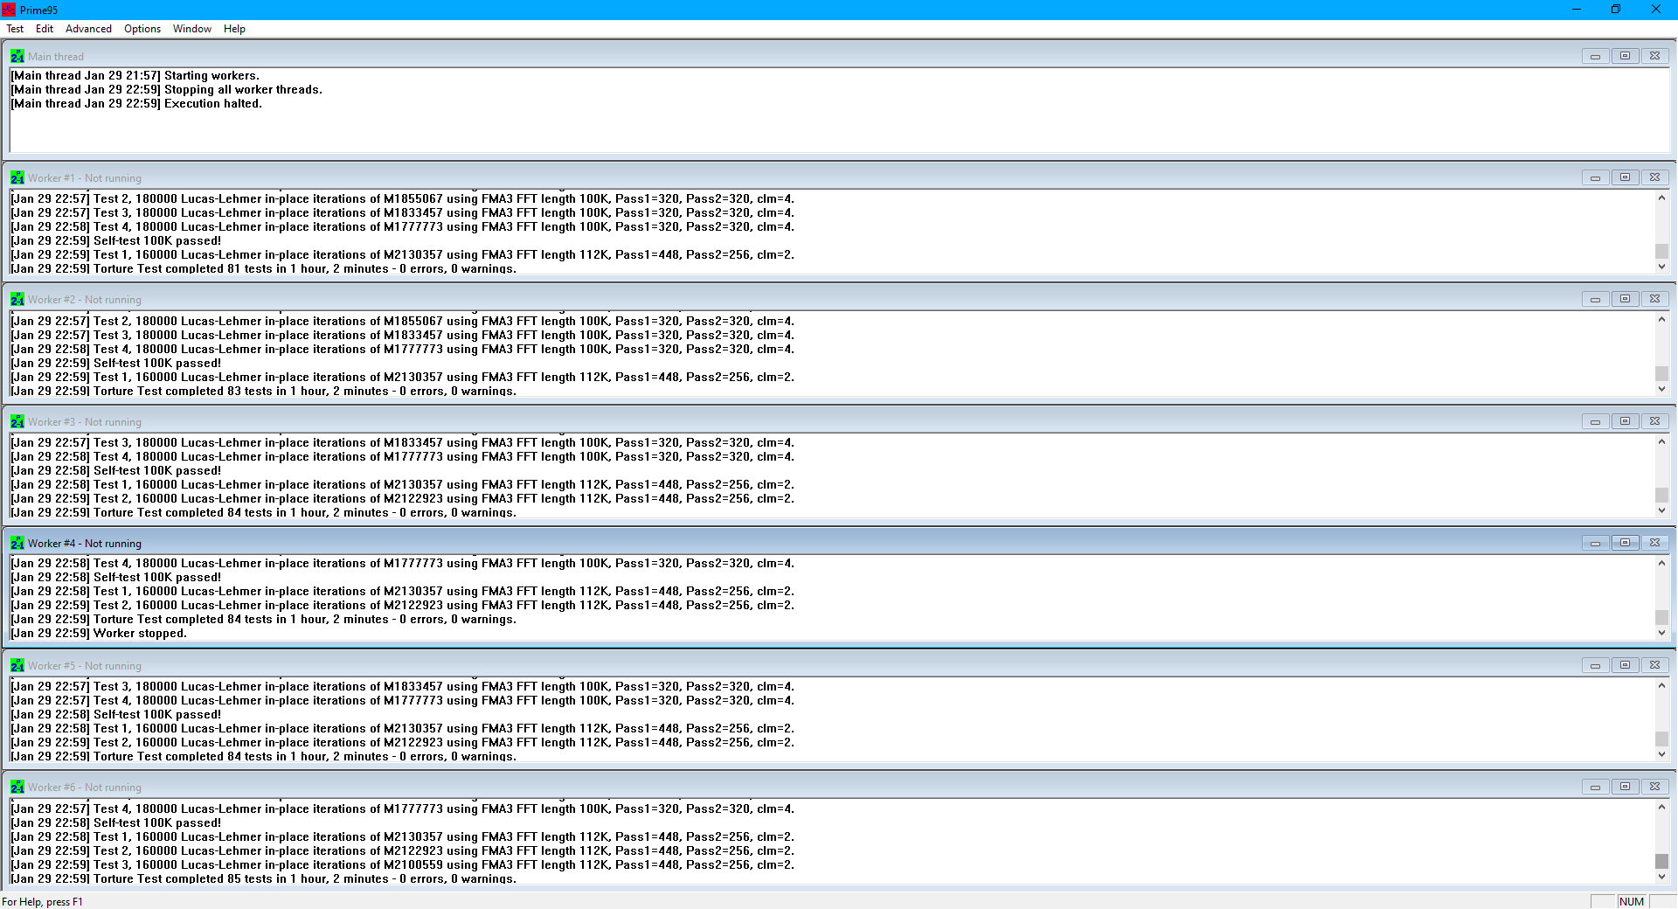Minimize the Worker #4 window

[1595, 543]
